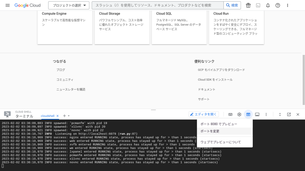Click the free trial gift icon
The height and width of the screenshot is (171, 305).
click(248, 5)
